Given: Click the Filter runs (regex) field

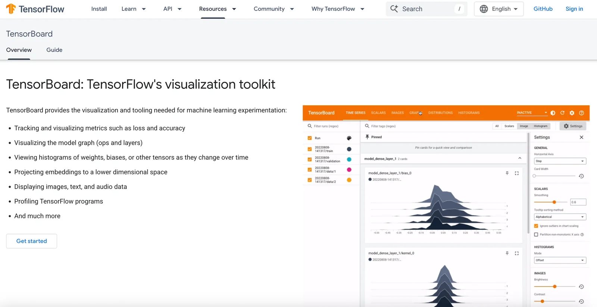Looking at the screenshot, I should (x=332, y=126).
